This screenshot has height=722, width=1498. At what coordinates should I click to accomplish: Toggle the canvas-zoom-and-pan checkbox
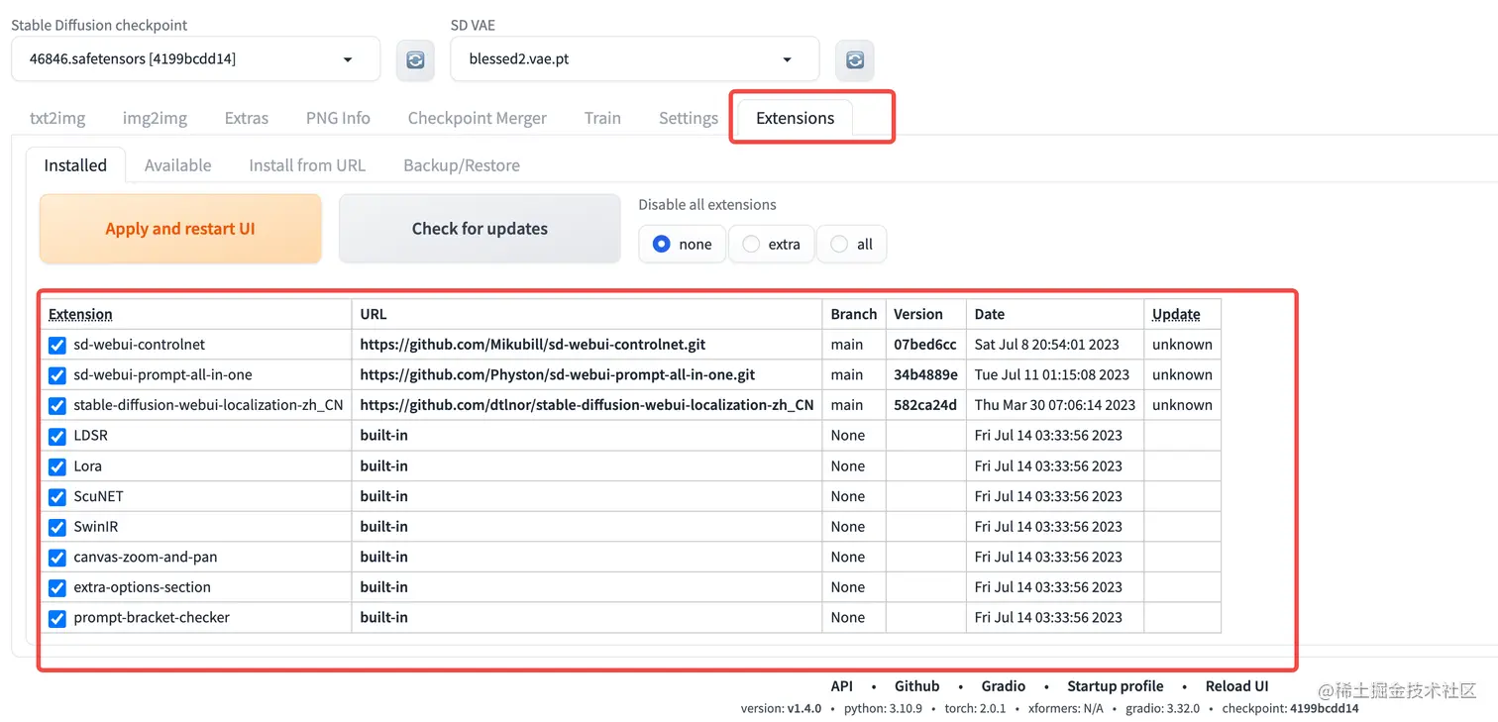(x=57, y=558)
